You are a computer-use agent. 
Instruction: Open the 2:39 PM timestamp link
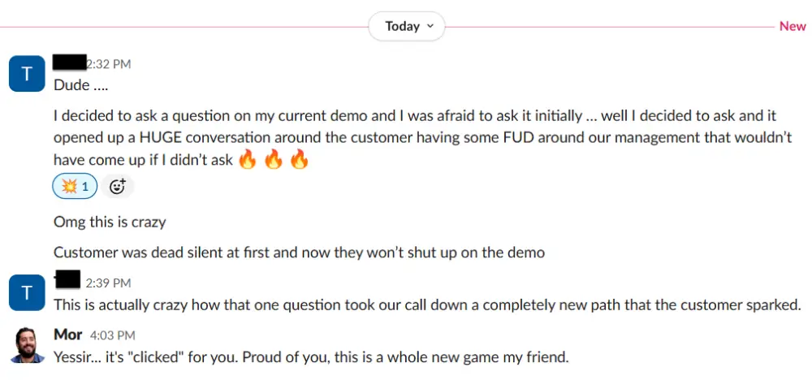108,283
